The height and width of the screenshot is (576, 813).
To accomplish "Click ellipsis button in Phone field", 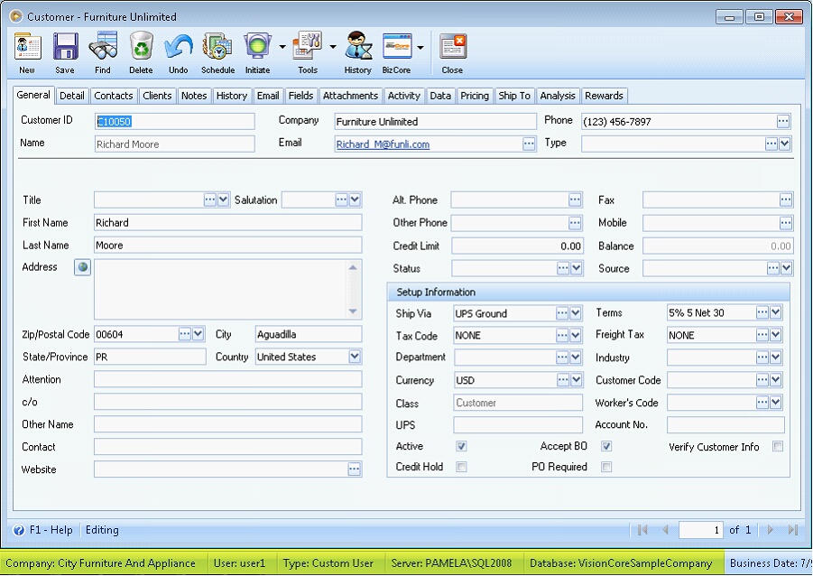I will pos(783,121).
